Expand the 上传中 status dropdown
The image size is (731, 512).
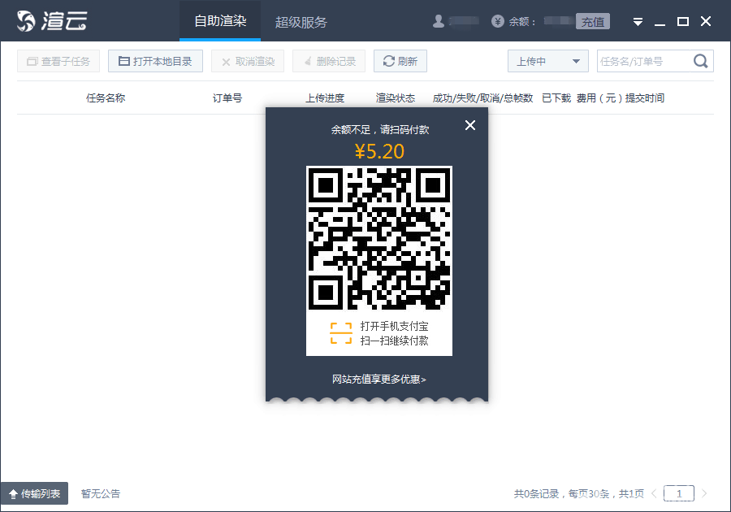pos(548,61)
